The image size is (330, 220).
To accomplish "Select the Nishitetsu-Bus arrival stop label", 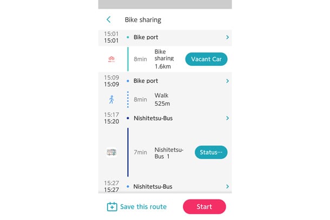I will [153, 186].
